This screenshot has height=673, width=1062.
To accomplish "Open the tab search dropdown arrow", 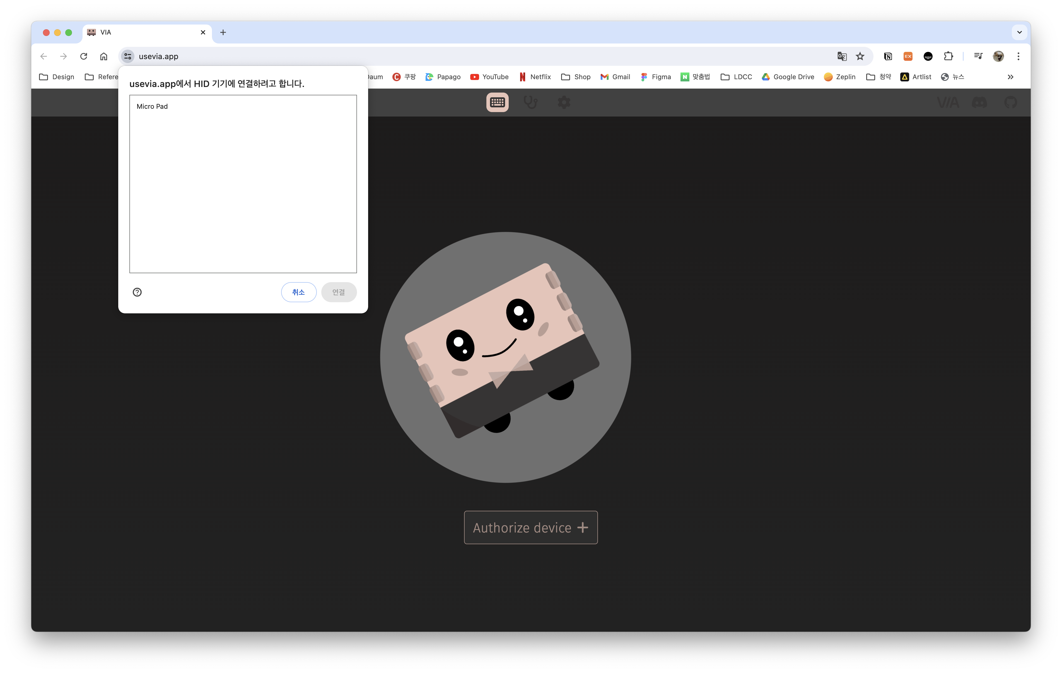I will (x=1019, y=32).
